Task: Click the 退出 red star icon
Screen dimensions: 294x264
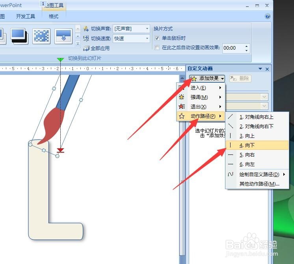Action: tap(182, 106)
